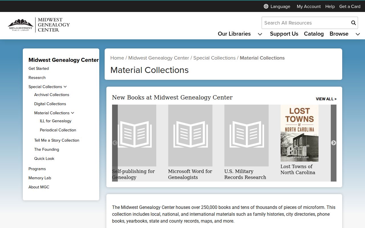
Task: Open U.S. Military Records Research book cover
Action: [x=246, y=135]
